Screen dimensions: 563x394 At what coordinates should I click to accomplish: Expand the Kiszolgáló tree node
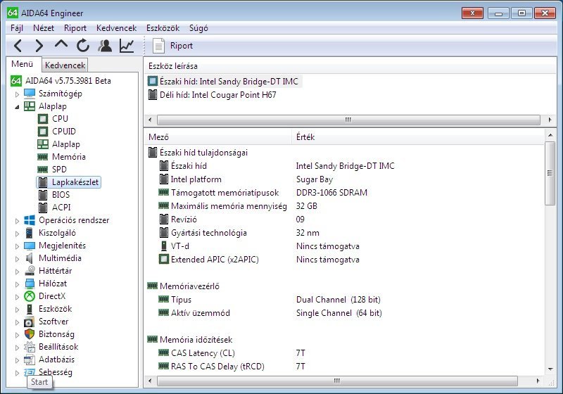click(17, 234)
